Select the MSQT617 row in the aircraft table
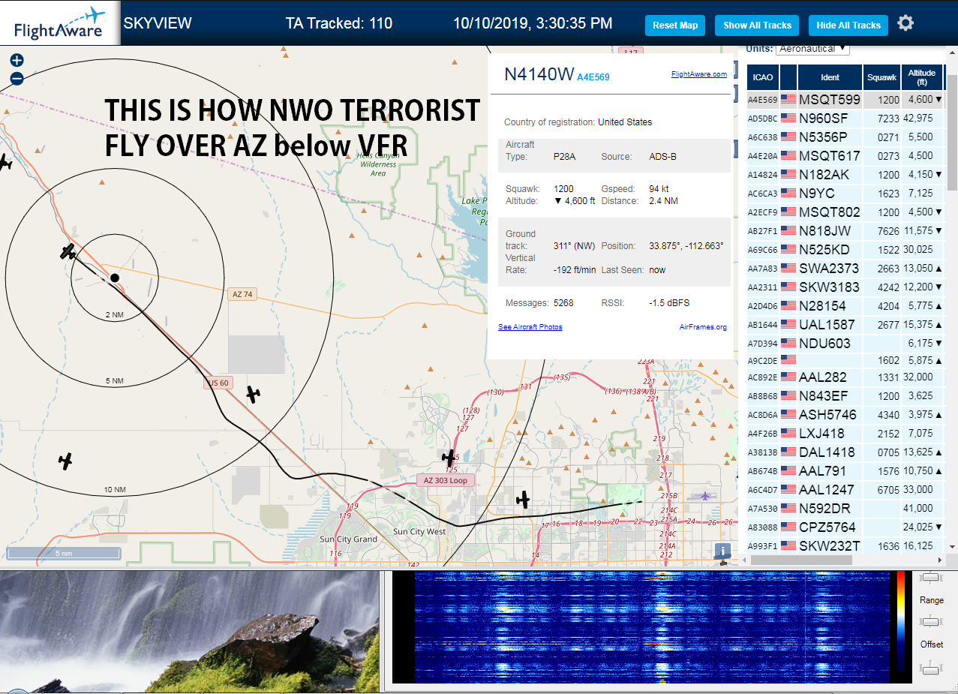This screenshot has width=958, height=694. (x=845, y=155)
